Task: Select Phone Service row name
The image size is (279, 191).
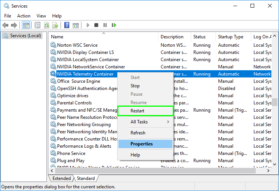Action: pyautogui.click(x=71, y=153)
